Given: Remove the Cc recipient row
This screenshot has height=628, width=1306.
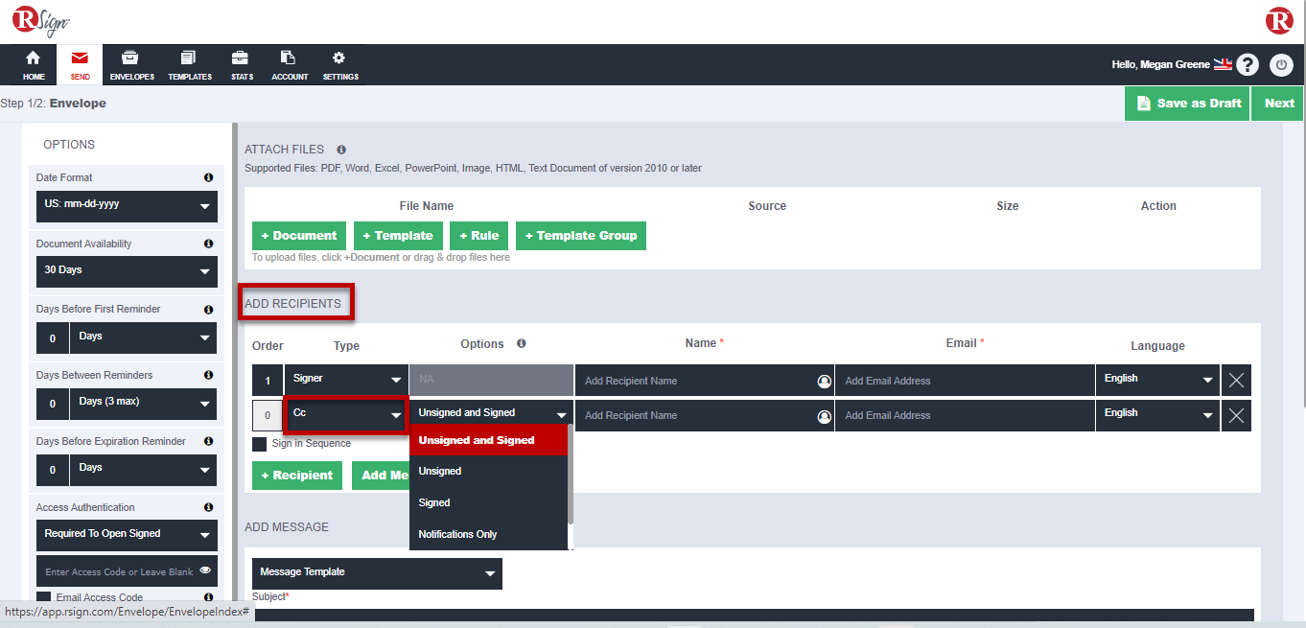Looking at the screenshot, I should 1236,415.
